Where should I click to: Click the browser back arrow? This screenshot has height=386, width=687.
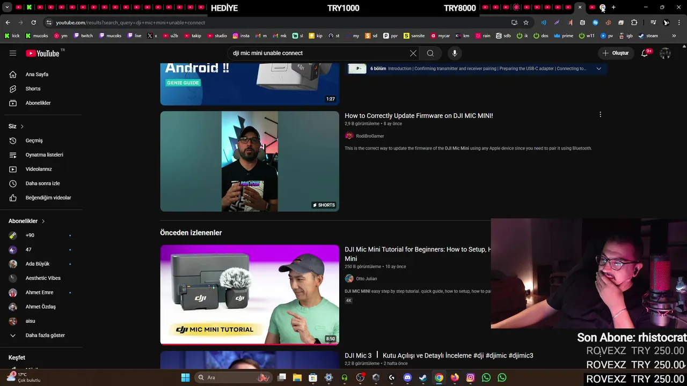8,23
